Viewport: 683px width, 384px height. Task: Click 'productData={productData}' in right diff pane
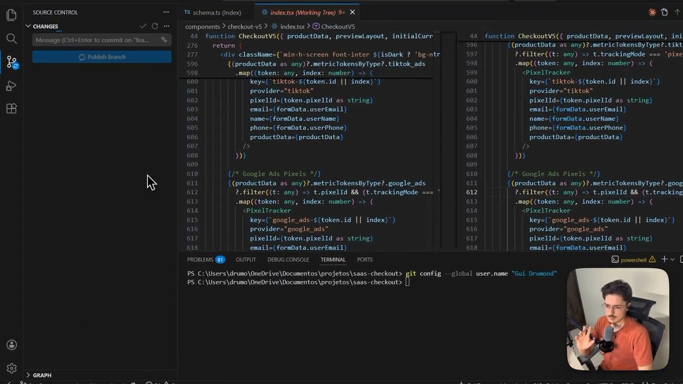[576, 137]
